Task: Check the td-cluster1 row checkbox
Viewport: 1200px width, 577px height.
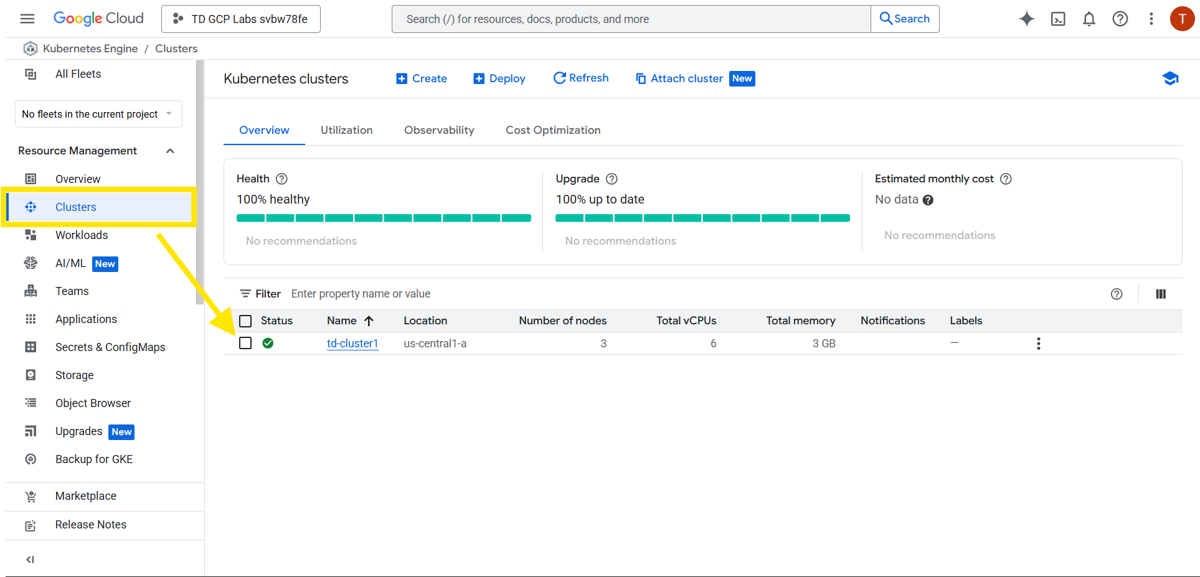Action: 245,344
